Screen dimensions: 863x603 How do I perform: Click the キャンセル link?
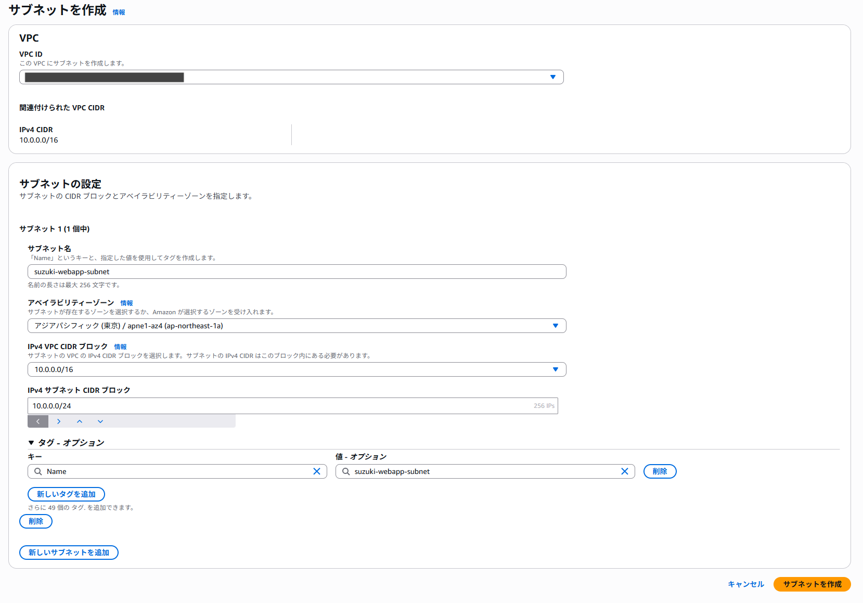click(746, 584)
